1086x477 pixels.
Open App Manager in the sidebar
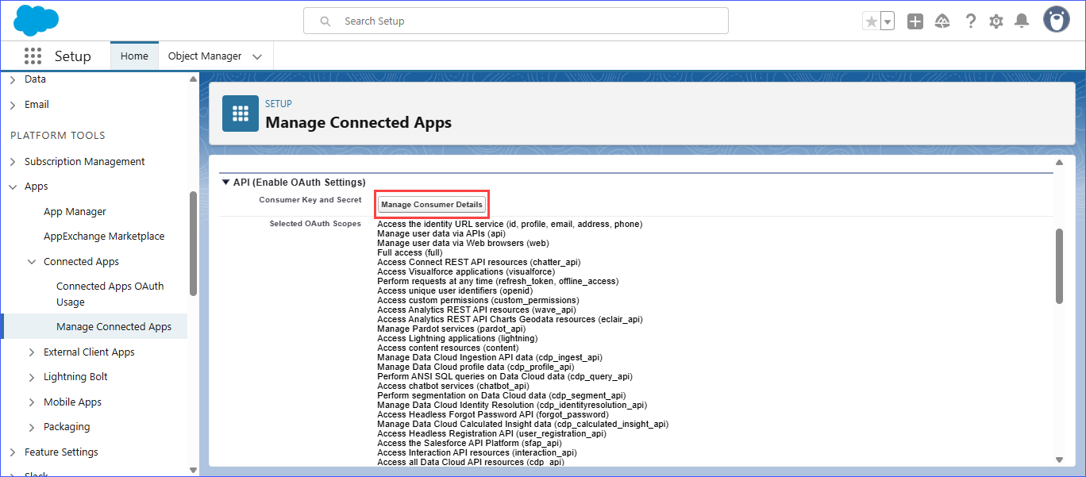[x=75, y=212]
